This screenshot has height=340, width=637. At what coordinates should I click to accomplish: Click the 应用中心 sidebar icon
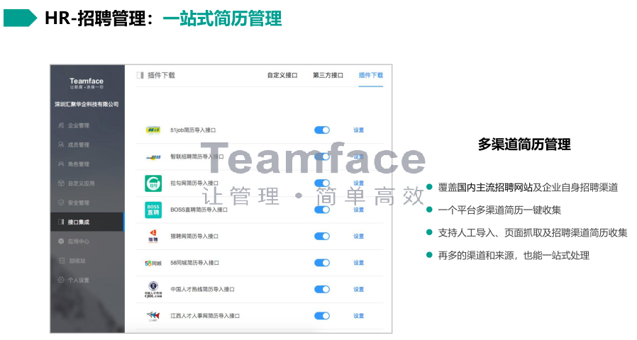point(61,242)
